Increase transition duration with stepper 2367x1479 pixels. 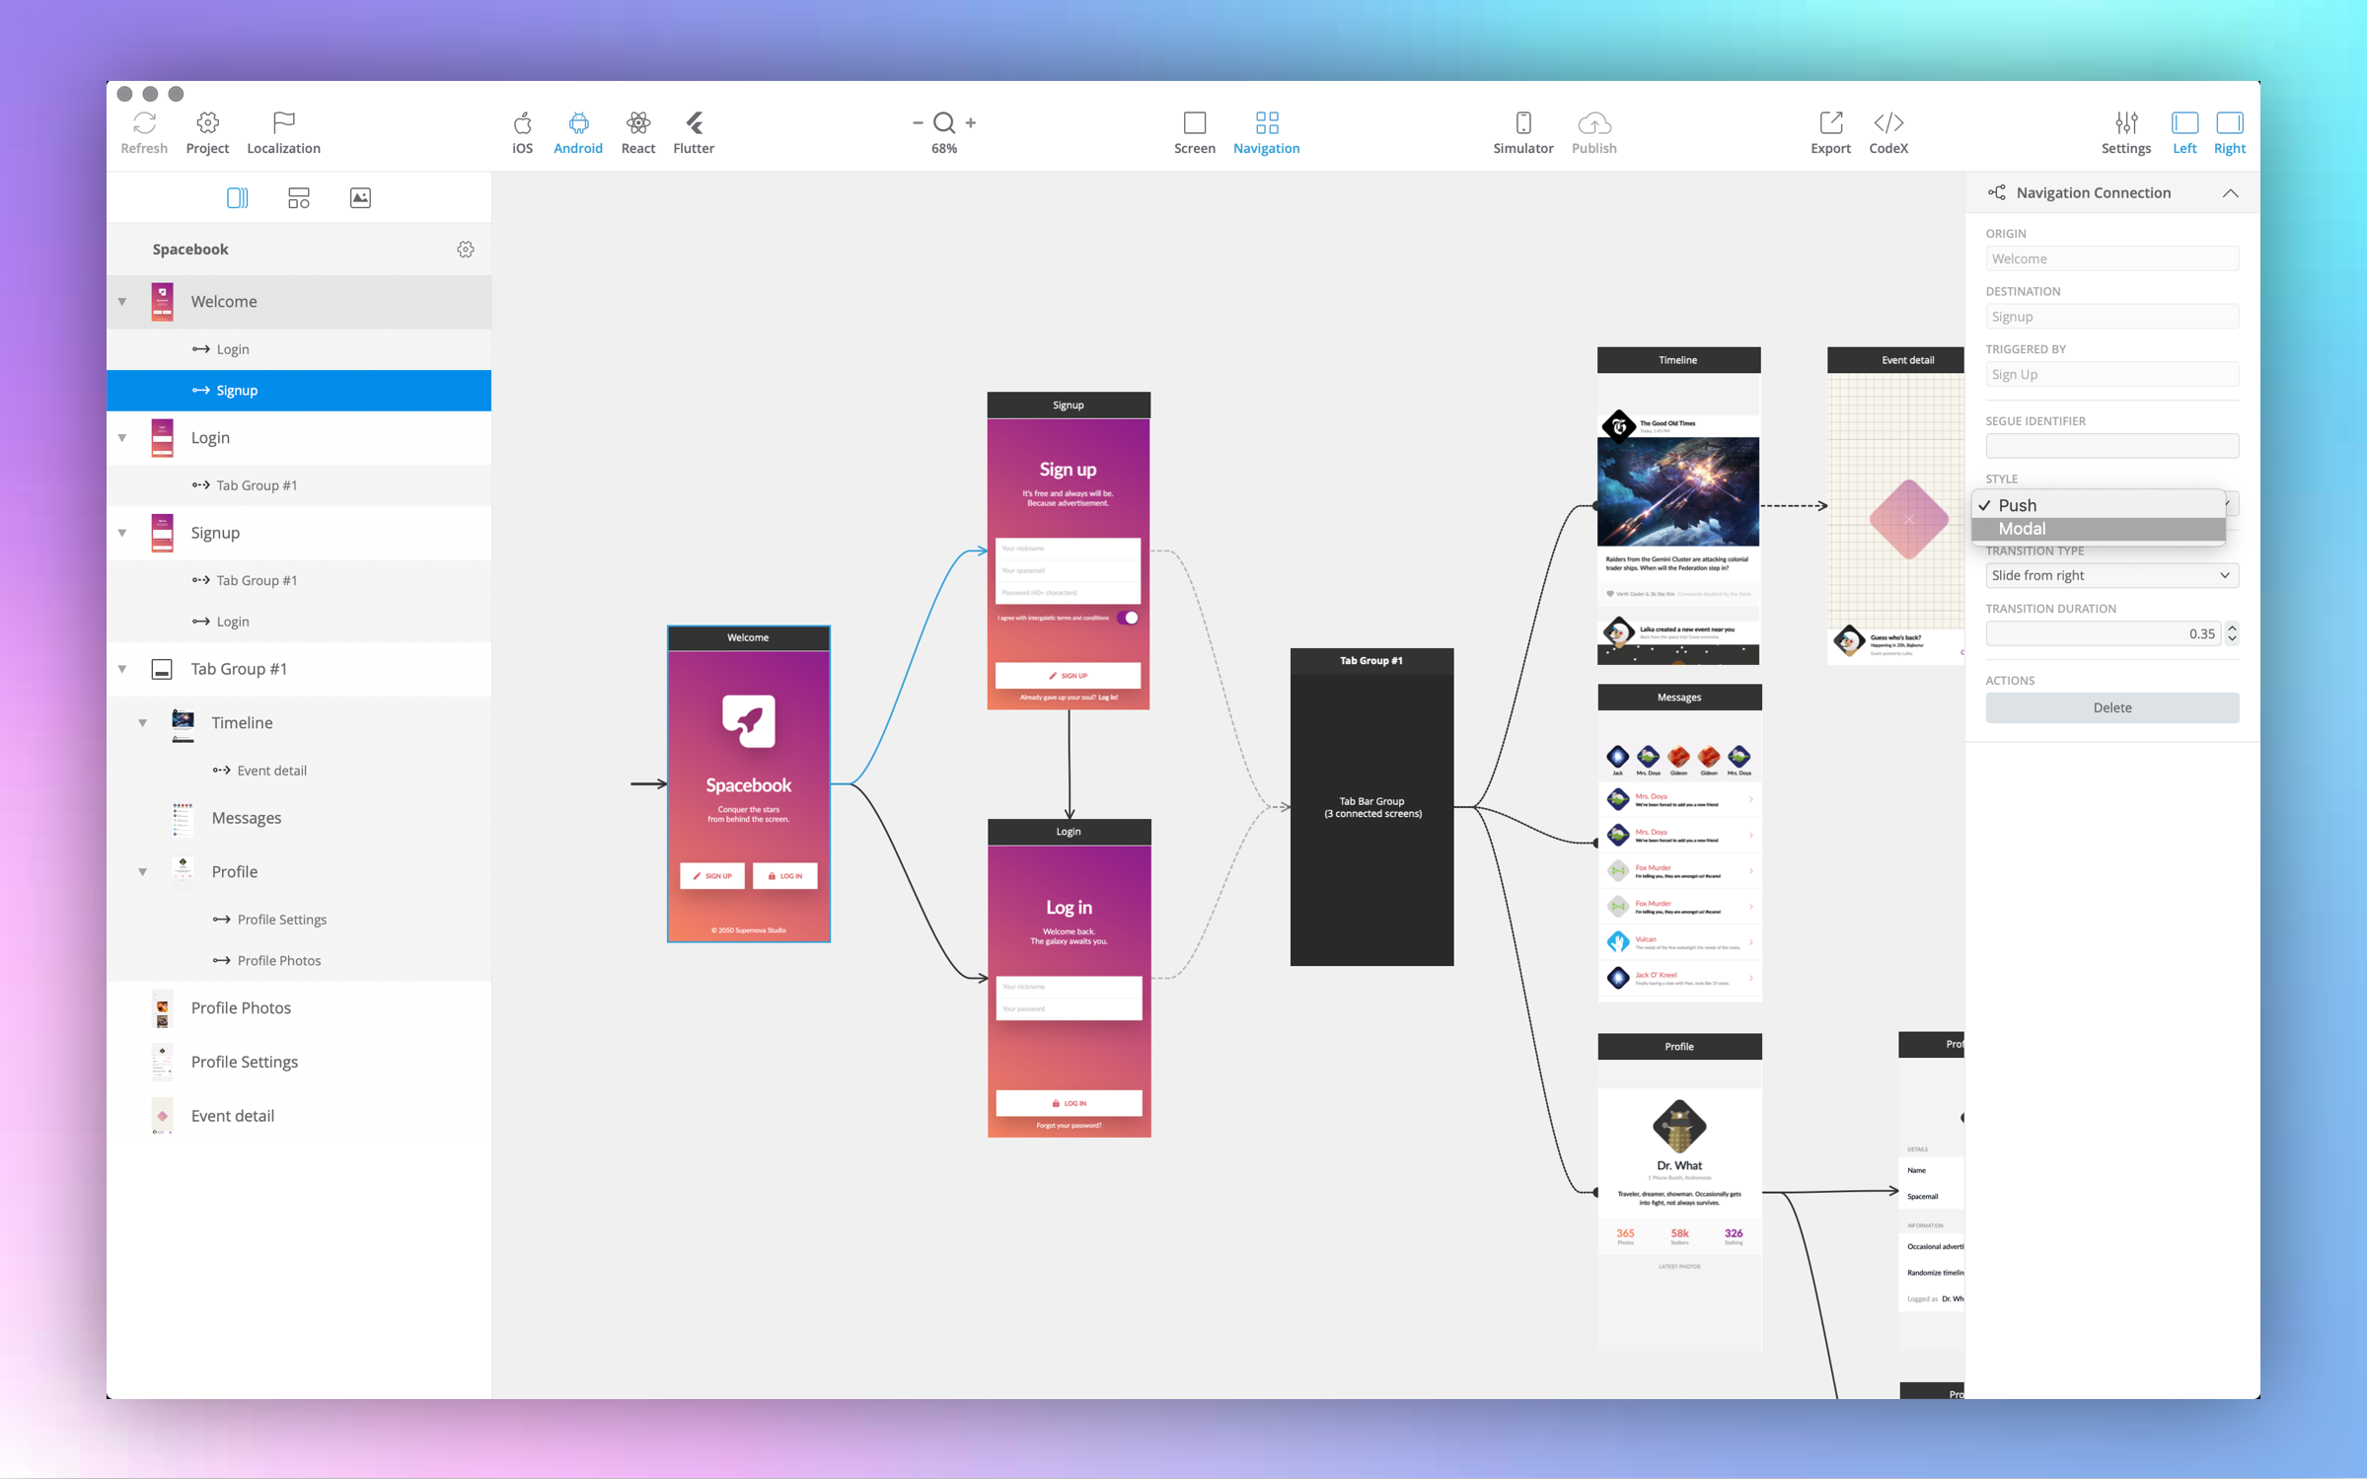tap(2232, 628)
